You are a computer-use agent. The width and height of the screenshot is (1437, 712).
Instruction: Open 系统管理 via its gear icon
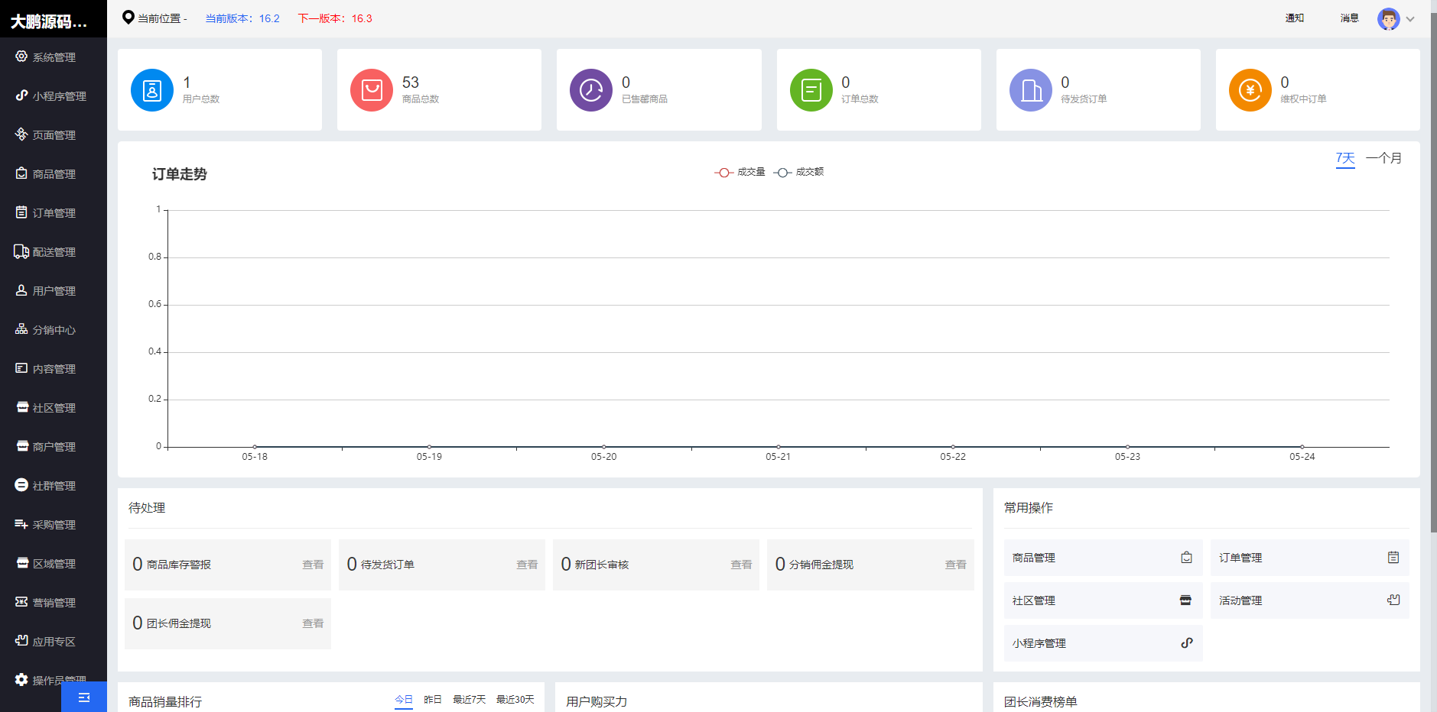pyautogui.click(x=21, y=57)
